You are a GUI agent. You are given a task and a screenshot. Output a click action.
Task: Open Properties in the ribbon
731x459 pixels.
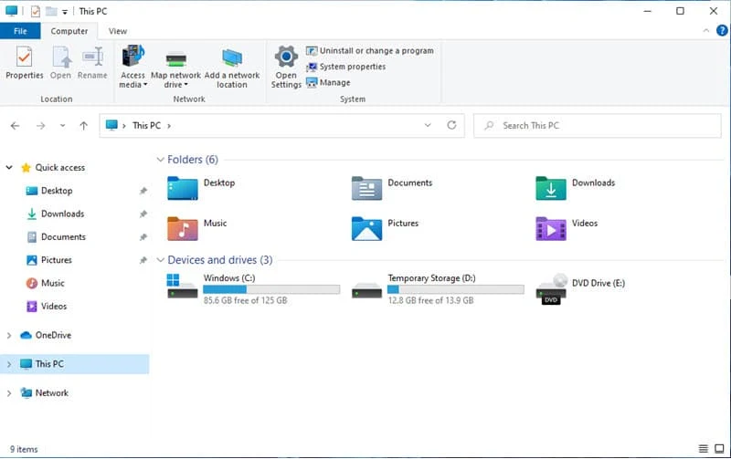point(25,62)
